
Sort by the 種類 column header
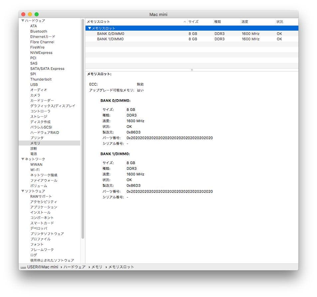tap(227, 22)
